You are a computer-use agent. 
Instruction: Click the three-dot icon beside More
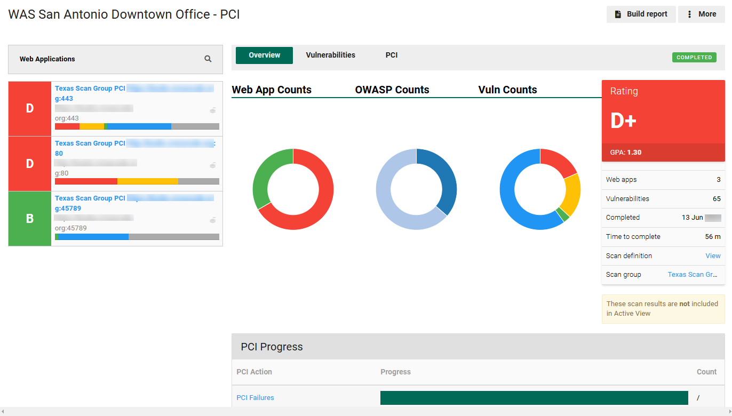click(689, 14)
